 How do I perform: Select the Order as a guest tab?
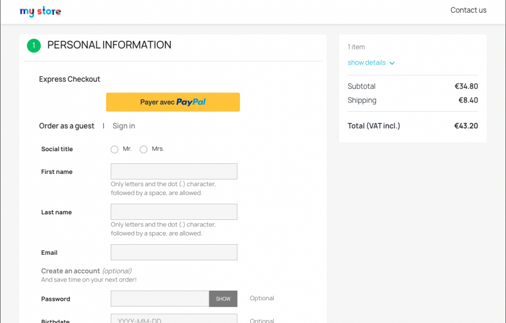[66, 126]
